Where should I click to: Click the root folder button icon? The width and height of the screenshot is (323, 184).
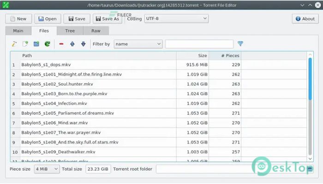click(310, 169)
